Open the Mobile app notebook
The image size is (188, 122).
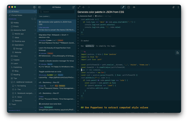click(x=22, y=34)
